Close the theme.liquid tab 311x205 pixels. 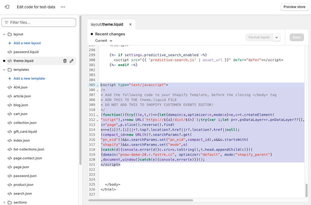tap(130, 25)
